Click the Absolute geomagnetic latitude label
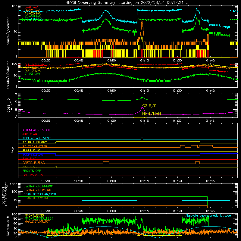This screenshot has width=241, height=241. coord(208,216)
